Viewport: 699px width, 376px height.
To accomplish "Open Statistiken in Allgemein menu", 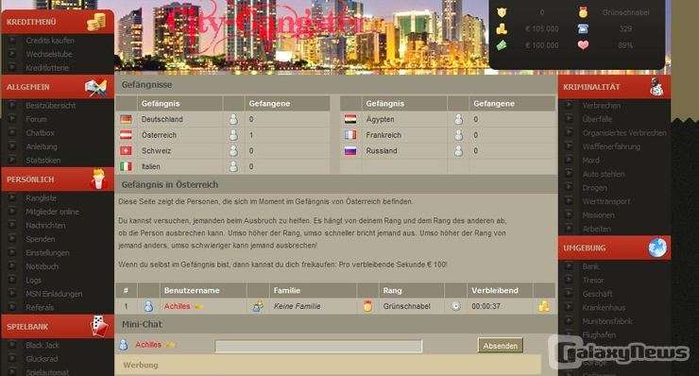I will (x=43, y=161).
